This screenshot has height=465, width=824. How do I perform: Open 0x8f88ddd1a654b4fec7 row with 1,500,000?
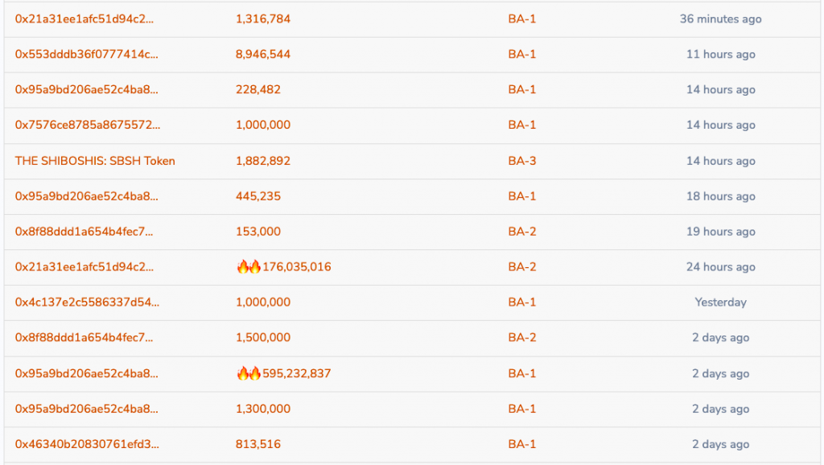[84, 337]
